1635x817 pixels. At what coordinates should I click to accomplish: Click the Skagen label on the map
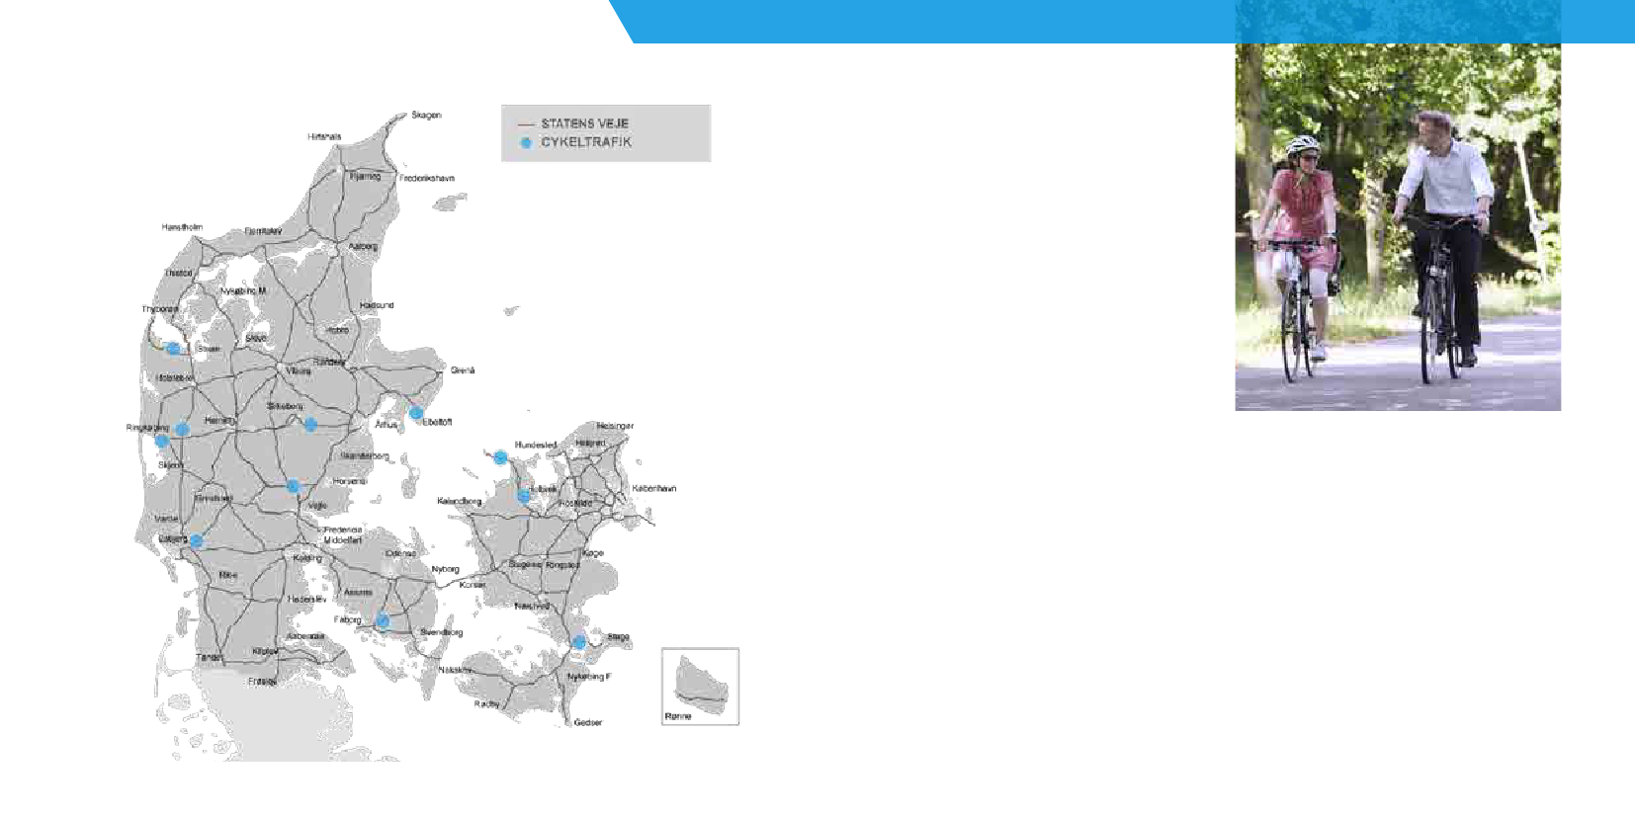click(x=426, y=116)
